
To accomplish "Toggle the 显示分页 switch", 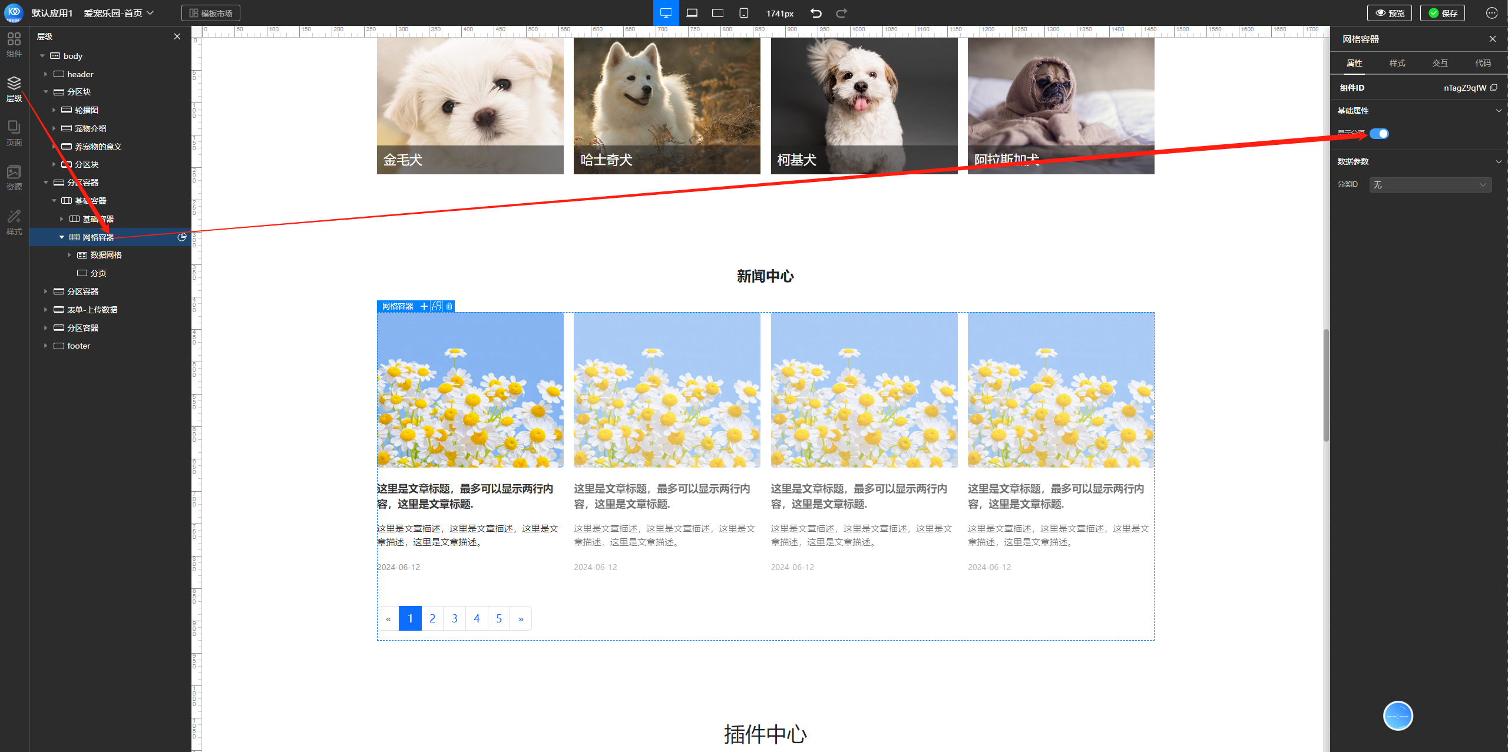I will [1379, 134].
